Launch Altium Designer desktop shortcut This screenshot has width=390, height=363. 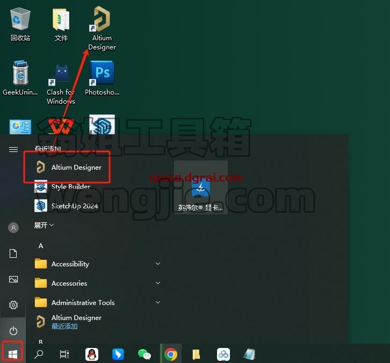coord(102,28)
